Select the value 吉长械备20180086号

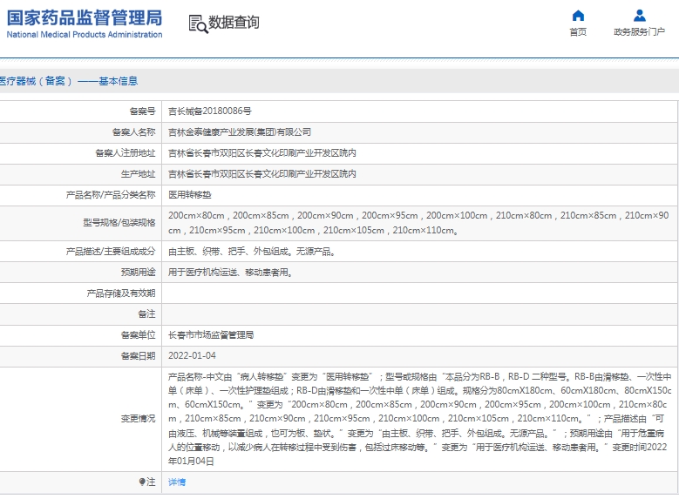pos(210,111)
